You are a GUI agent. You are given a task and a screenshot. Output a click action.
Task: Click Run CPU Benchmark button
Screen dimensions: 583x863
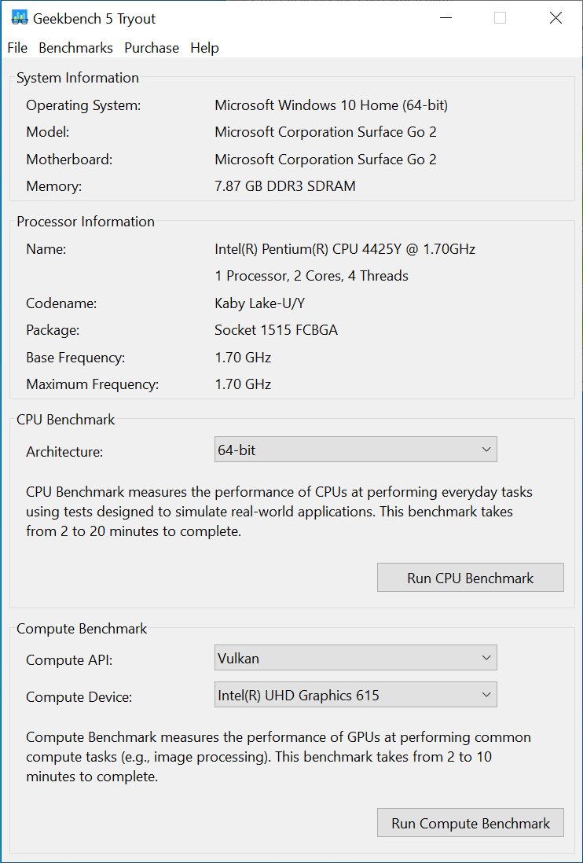(x=470, y=578)
